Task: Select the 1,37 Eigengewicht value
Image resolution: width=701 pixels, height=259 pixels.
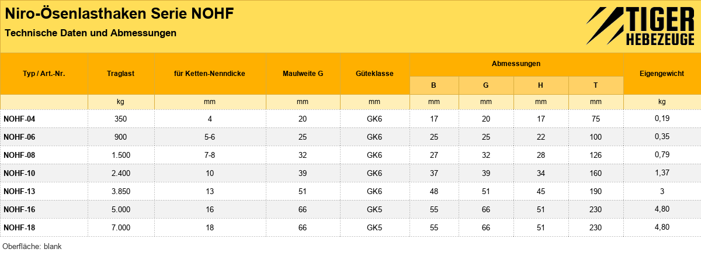Action: click(x=662, y=172)
